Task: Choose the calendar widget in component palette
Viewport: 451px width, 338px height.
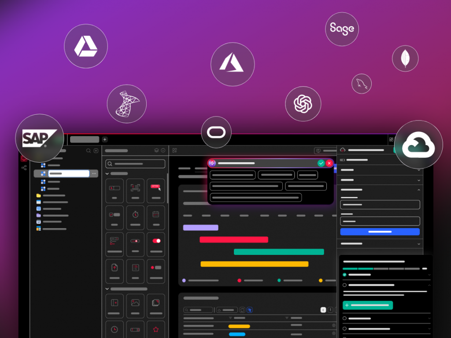Action: [156, 214]
